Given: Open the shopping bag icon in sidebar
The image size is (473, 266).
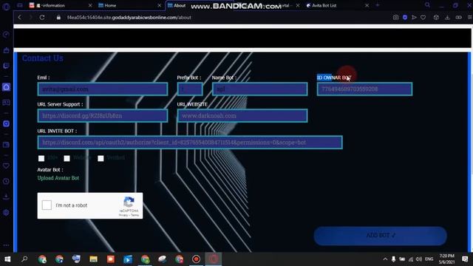Looking at the screenshot, I should (x=6, y=50).
